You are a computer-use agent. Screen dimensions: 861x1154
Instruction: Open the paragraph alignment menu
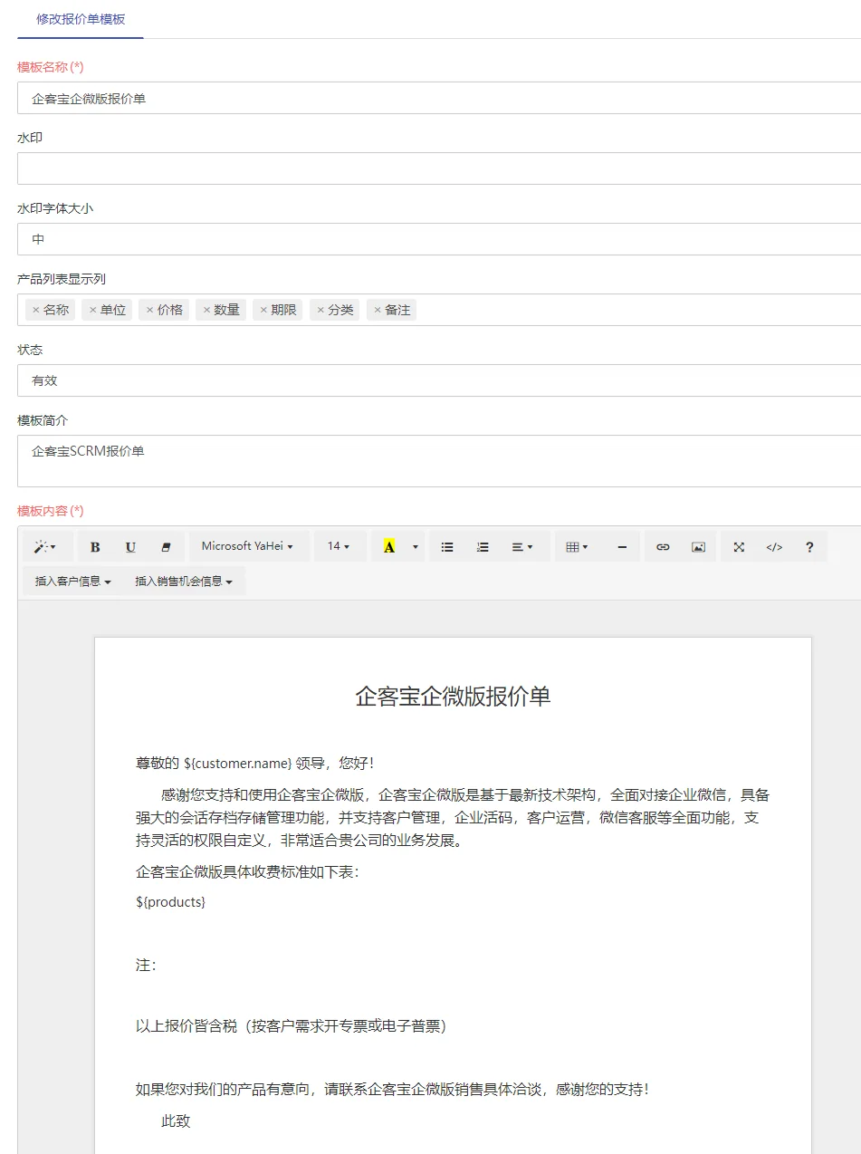522,547
